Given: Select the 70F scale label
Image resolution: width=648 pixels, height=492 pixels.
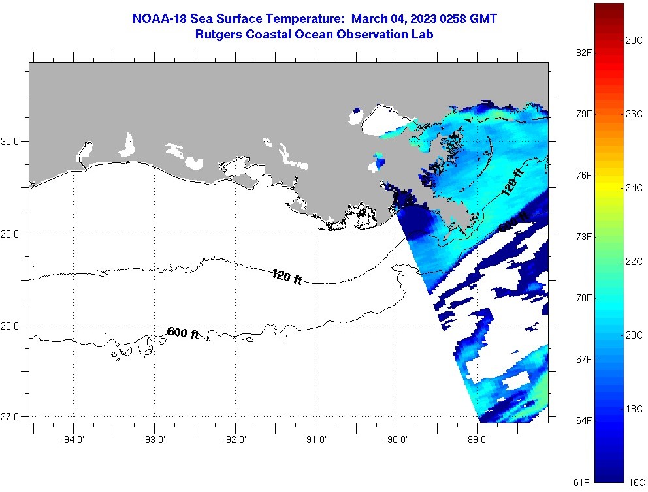Looking at the screenshot, I should click(x=583, y=298).
